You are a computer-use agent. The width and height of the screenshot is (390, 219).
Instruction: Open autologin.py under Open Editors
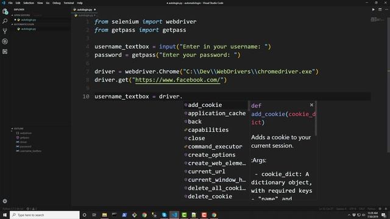pyautogui.click(x=29, y=20)
